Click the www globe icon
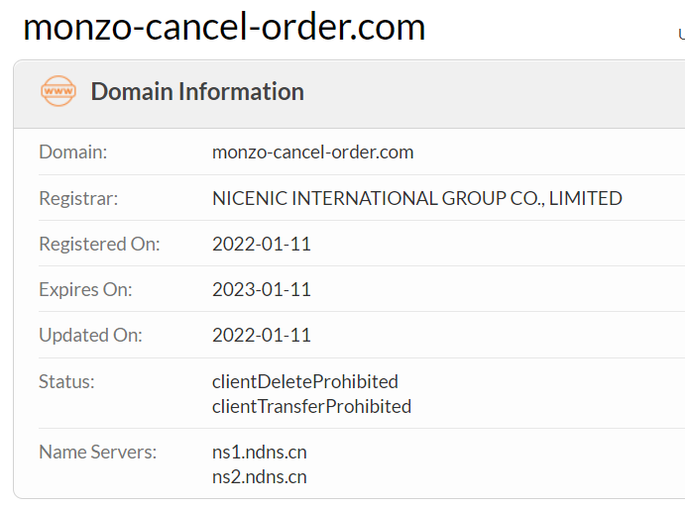Image resolution: width=685 pixels, height=507 pixels. 58,91
